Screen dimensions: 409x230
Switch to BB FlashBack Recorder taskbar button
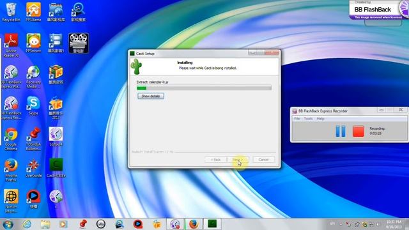tap(175, 224)
